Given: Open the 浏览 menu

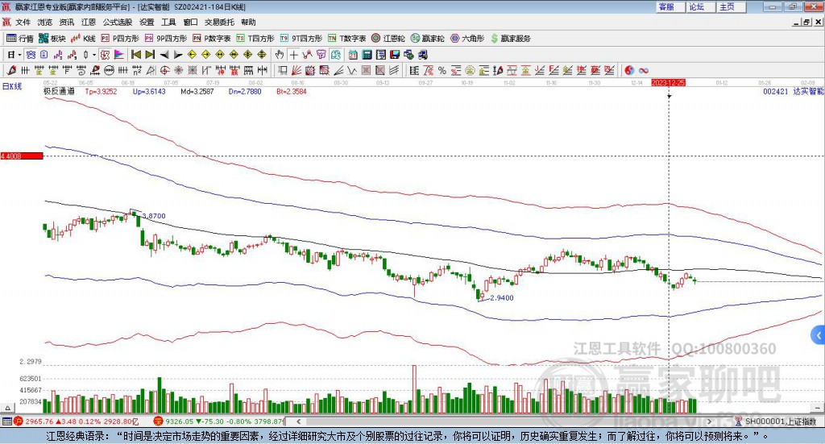Looking at the screenshot, I should click(x=45, y=22).
